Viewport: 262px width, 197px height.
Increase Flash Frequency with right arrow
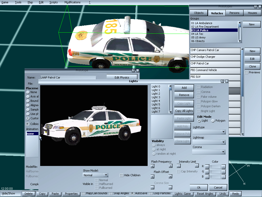tap(170, 166)
